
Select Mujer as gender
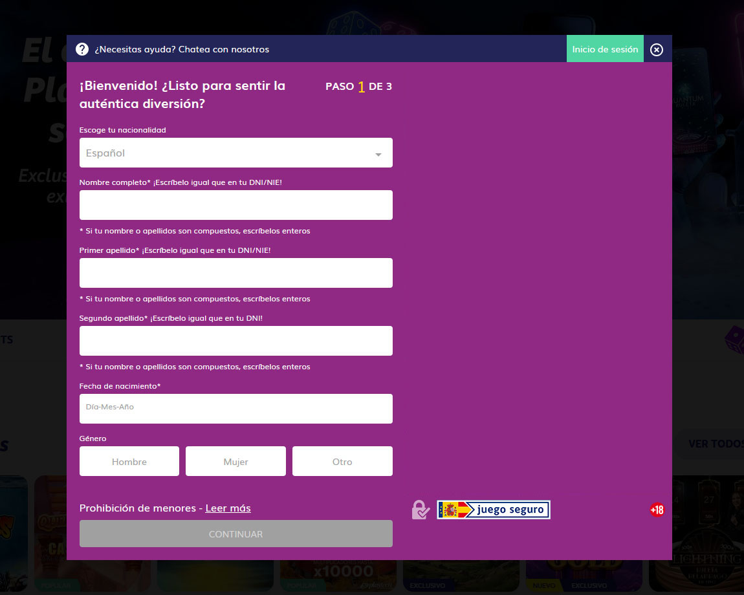click(235, 461)
